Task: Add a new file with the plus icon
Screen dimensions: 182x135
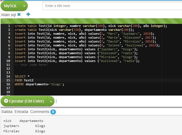Action: click(x=28, y=14)
